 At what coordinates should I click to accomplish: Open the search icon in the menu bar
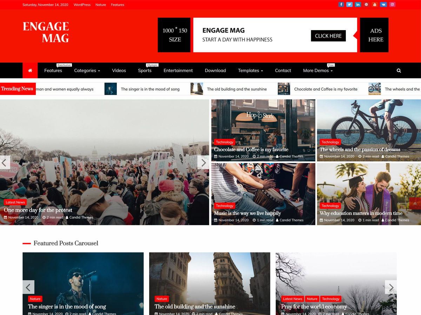(399, 70)
